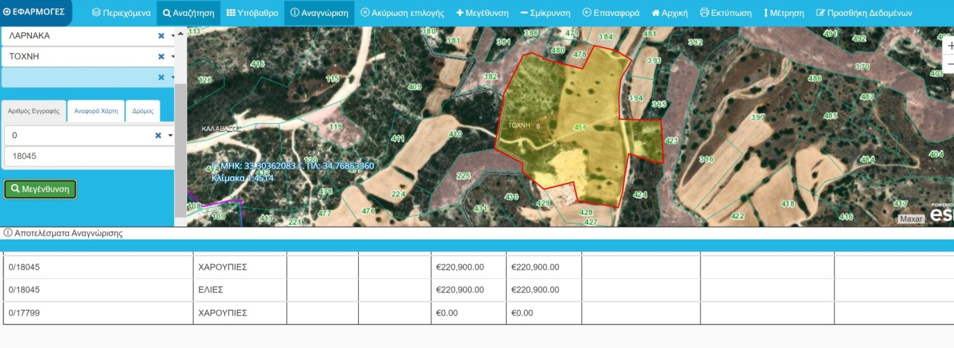
Task: Go to Αρχική home extent
Action: pyautogui.click(x=670, y=13)
